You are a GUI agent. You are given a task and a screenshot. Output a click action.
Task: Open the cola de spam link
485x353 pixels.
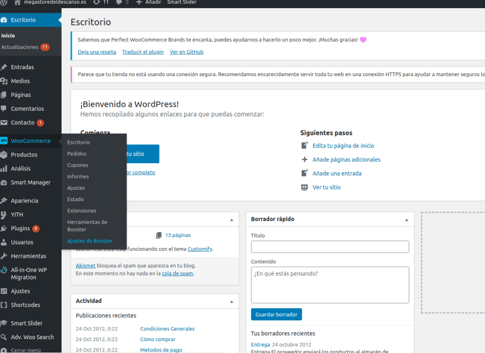tap(177, 274)
